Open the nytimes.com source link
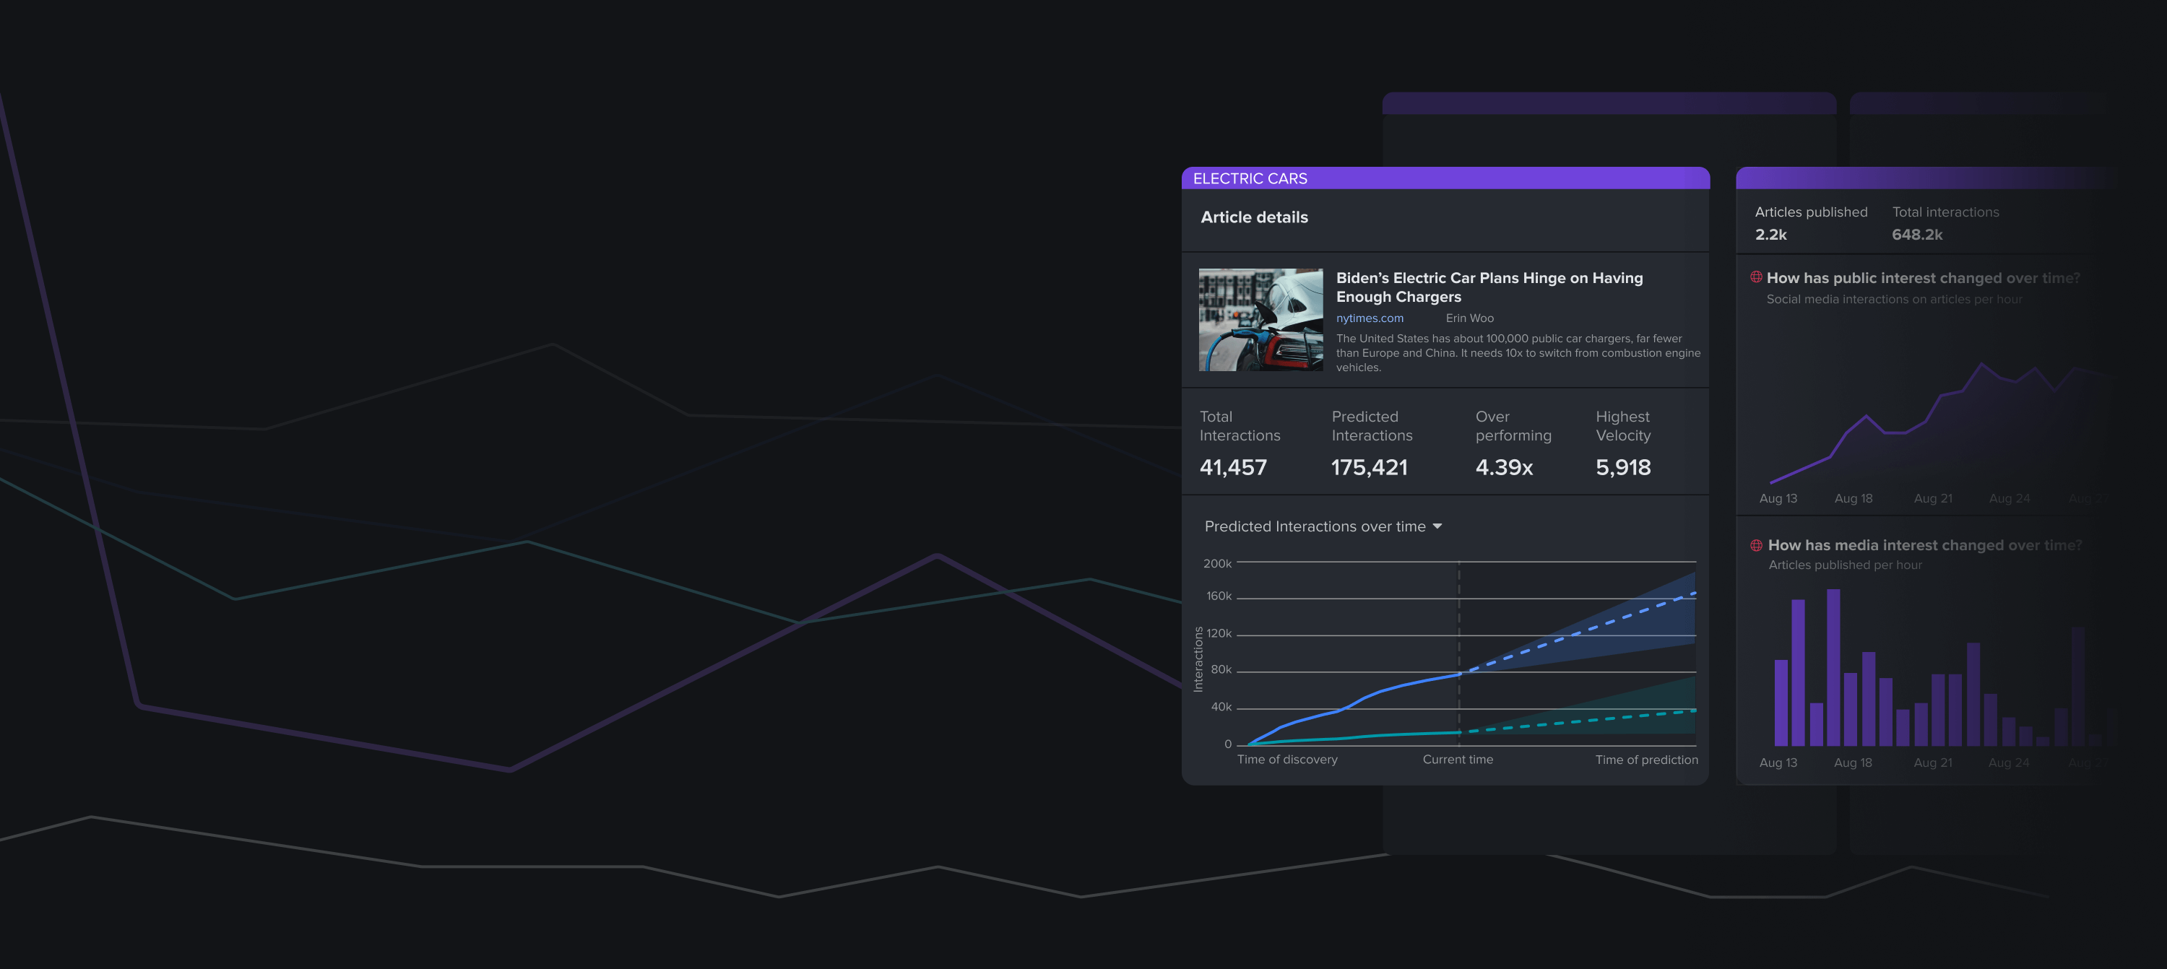Screen dimensions: 2167x969 pos(1370,318)
